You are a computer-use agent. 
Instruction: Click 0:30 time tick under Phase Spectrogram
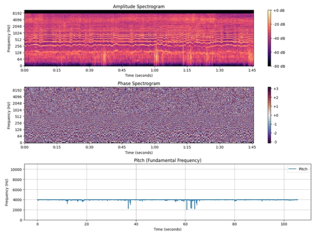pos(90,147)
